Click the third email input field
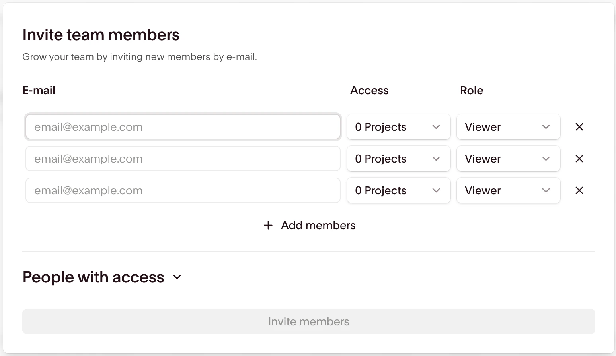The width and height of the screenshot is (616, 356). [183, 190]
